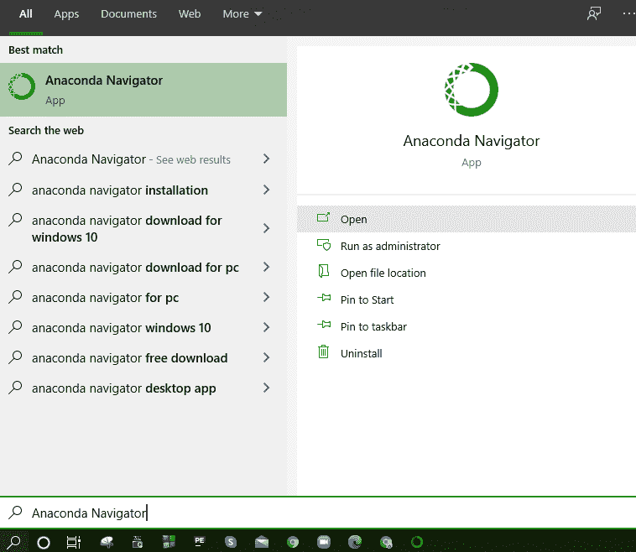The height and width of the screenshot is (552, 636).
Task: Expand arrow for 'anaconda navigator for pc'
Action: pos(266,298)
